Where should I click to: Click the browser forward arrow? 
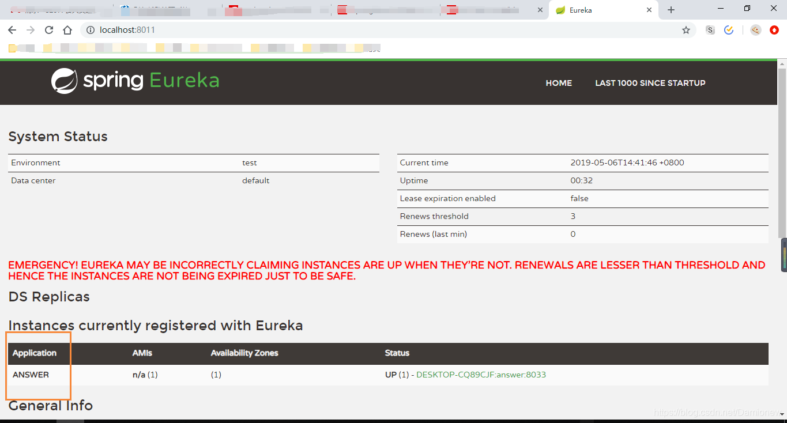[30, 29]
